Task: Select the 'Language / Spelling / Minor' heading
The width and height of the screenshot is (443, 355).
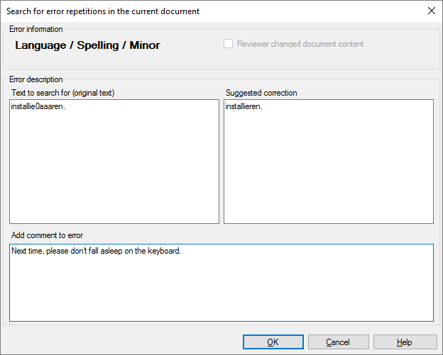Action: (87, 45)
